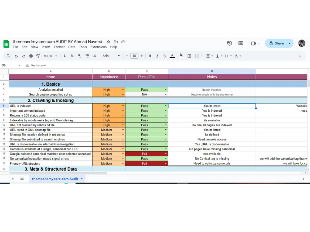Open vertical align options
310x232 pixels.
[x=219, y=56]
